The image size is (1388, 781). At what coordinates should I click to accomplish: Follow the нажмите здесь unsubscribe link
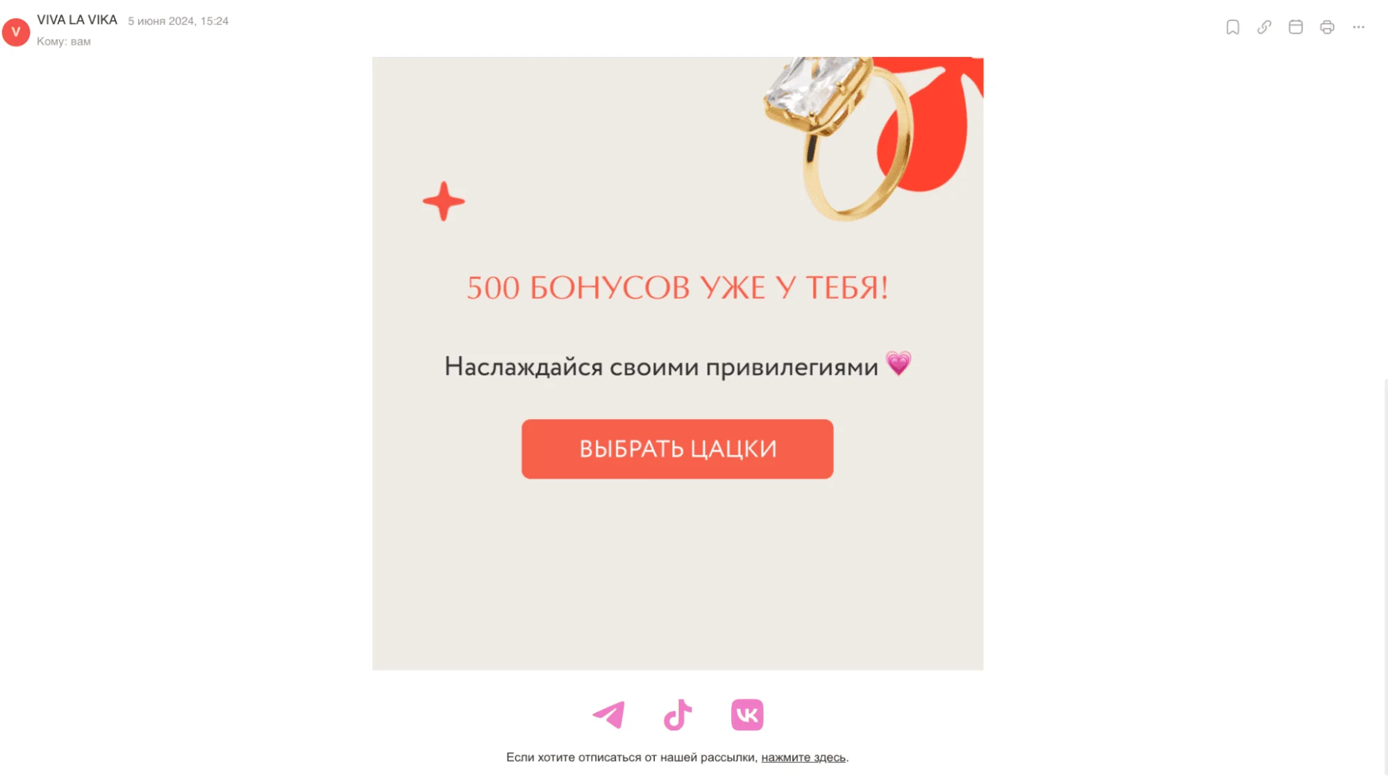[x=803, y=757]
